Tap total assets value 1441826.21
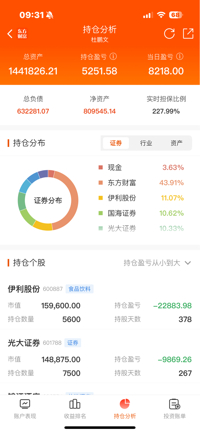The width and height of the screenshot is (200, 433). 33,71
